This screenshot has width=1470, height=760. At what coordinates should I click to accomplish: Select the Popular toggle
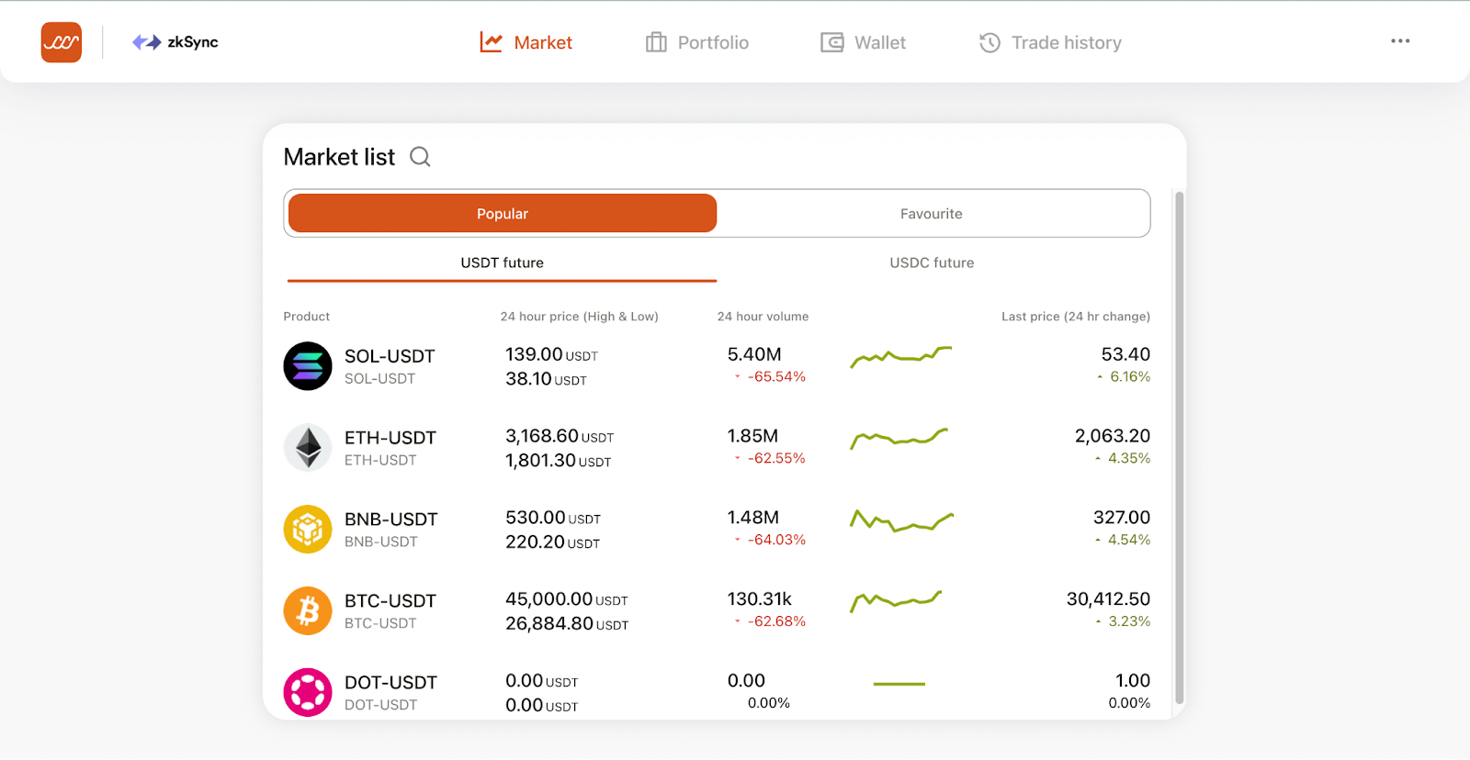click(x=503, y=213)
